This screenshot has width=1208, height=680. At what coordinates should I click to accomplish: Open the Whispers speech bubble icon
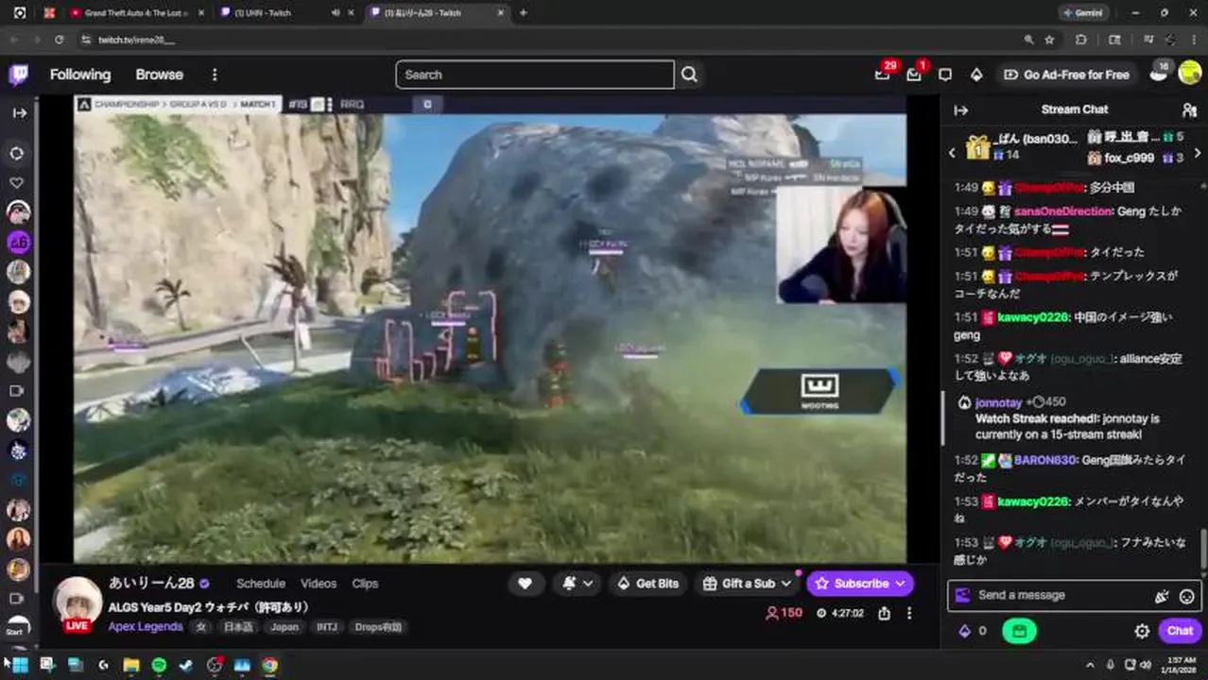pyautogui.click(x=944, y=75)
